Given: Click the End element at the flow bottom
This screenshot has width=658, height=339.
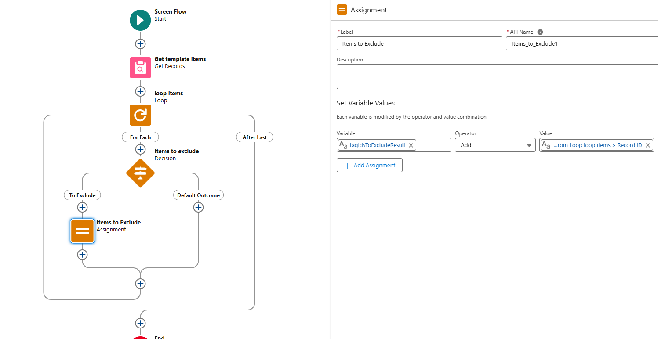Looking at the screenshot, I should tap(140, 337).
